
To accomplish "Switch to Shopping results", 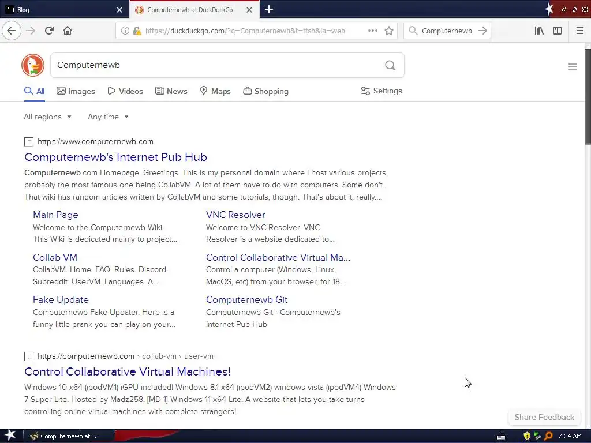I will (x=265, y=91).
